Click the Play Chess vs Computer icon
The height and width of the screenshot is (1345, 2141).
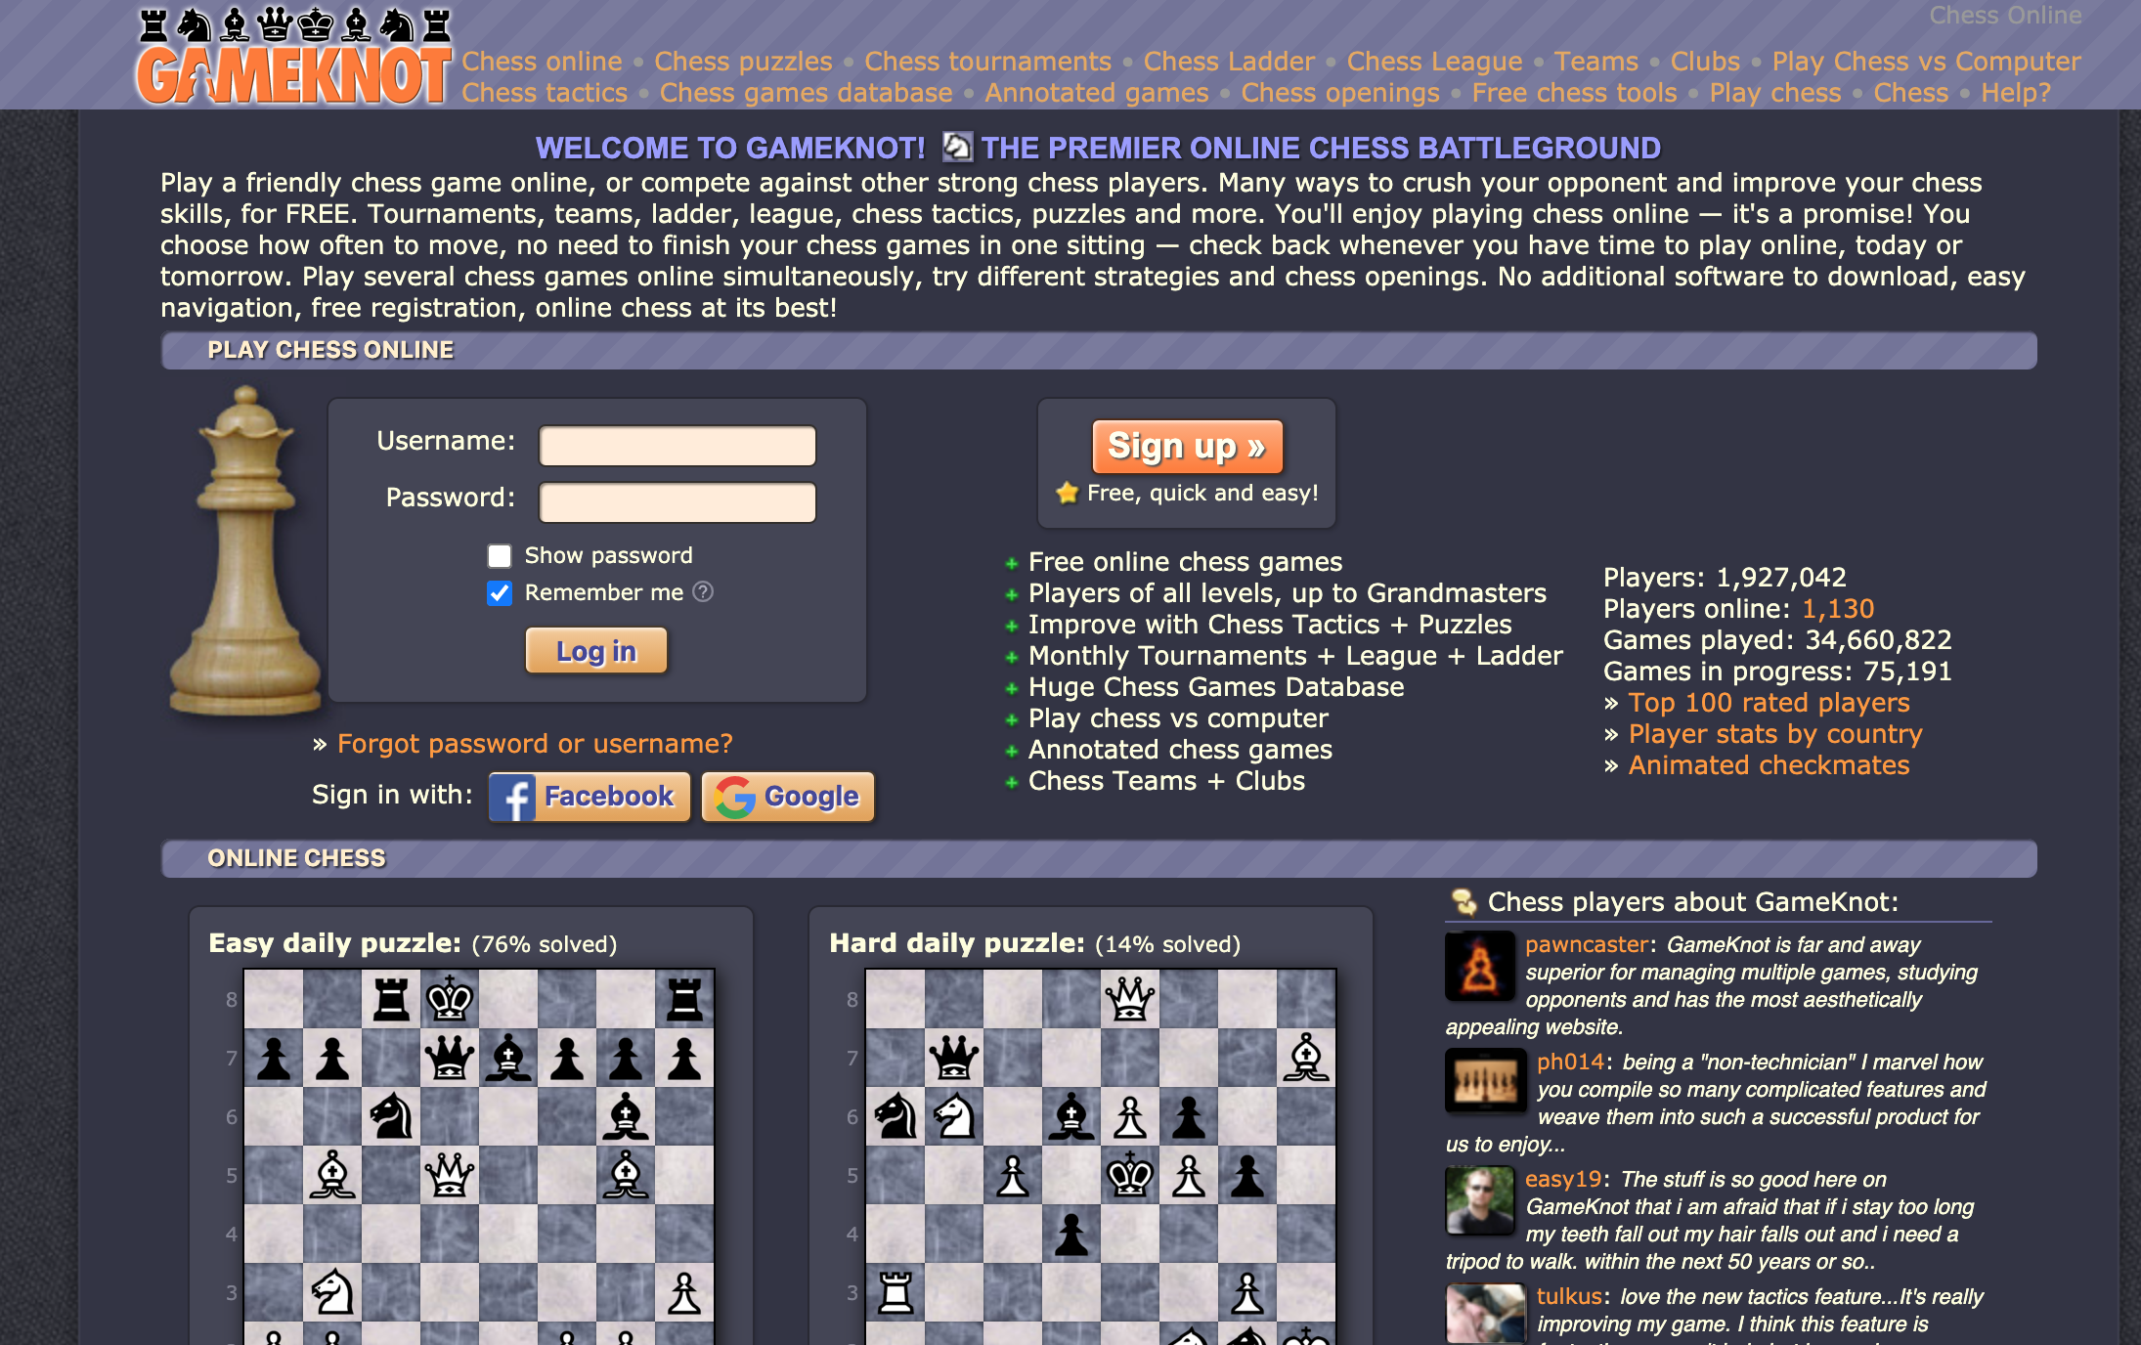1927,62
